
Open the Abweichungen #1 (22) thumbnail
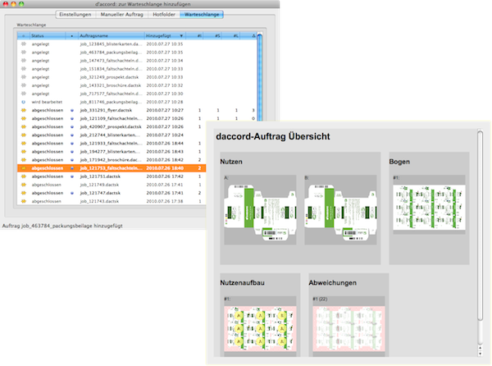[x=341, y=330]
